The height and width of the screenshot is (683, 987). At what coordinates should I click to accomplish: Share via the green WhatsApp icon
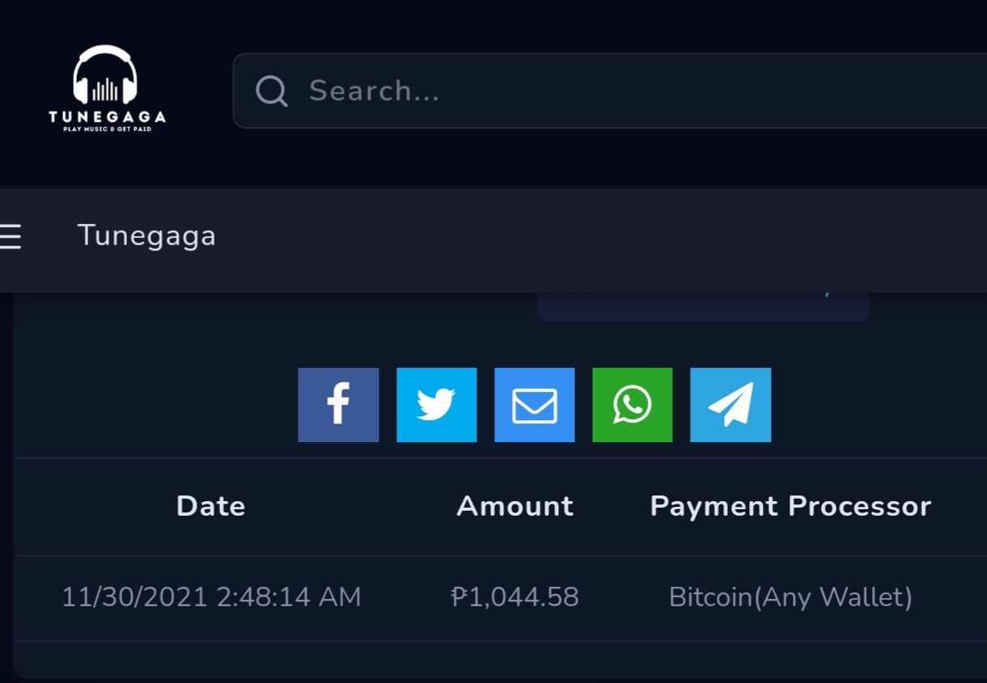click(633, 405)
